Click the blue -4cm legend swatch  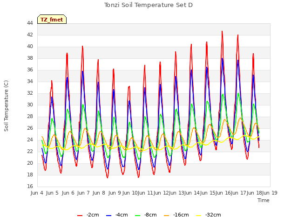tap(108, 216)
